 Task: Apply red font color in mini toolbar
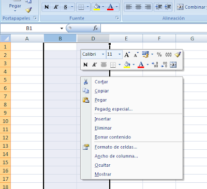[141, 65]
